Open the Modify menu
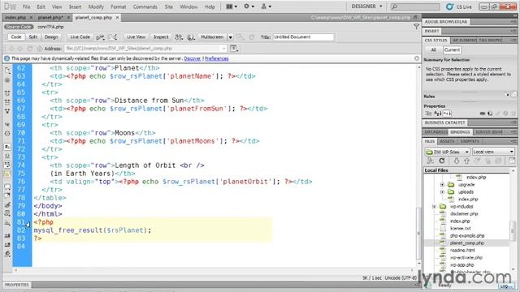 click(96, 6)
